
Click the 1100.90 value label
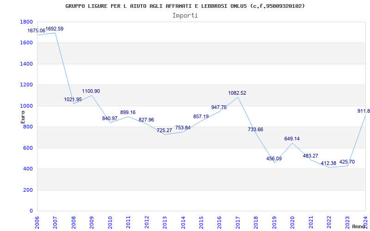91,91
